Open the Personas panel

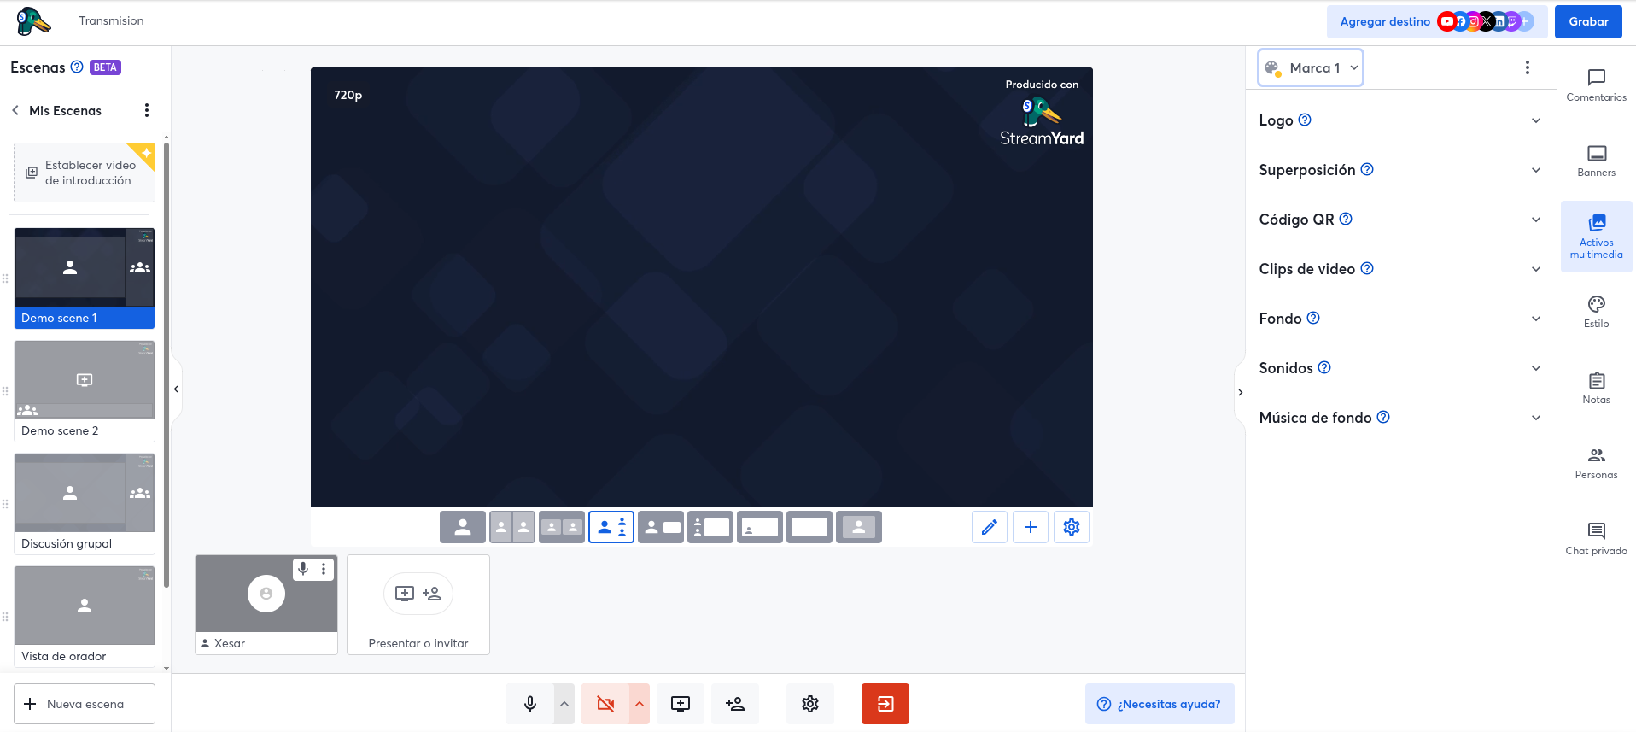click(x=1596, y=463)
